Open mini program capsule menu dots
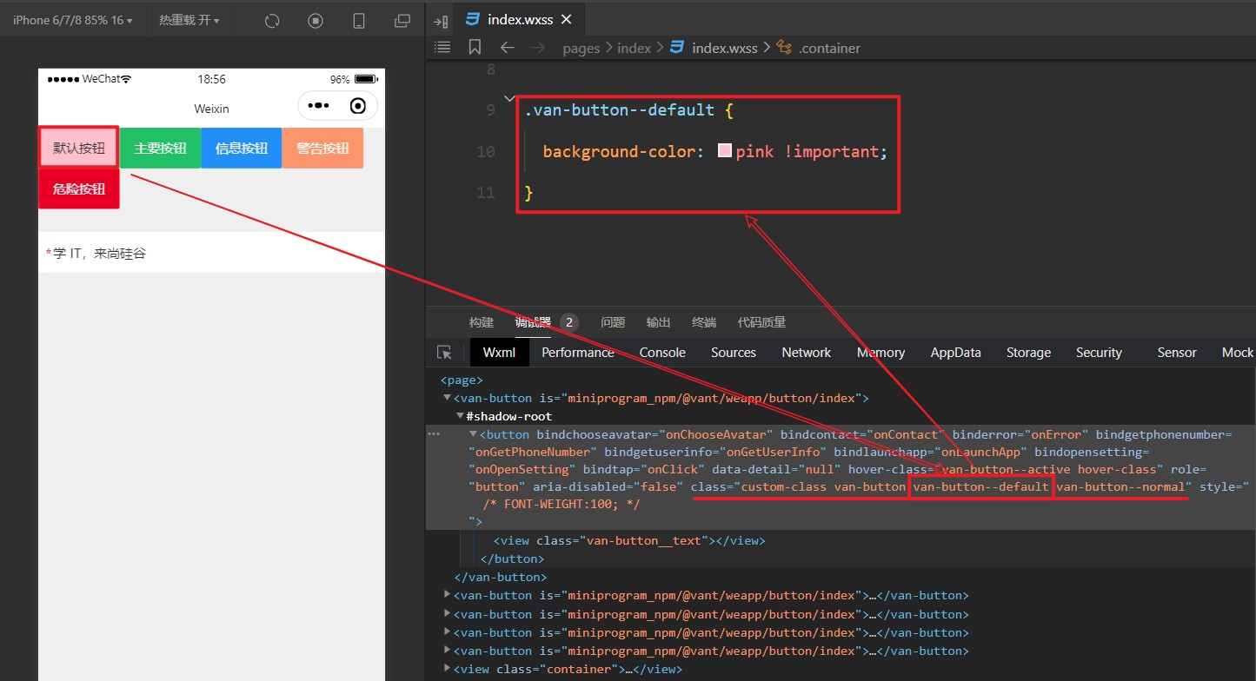 coord(319,106)
